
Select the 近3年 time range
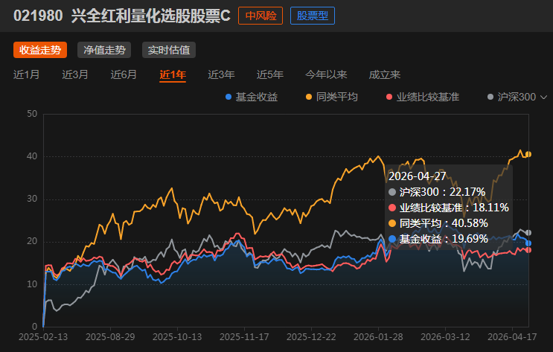click(221, 74)
